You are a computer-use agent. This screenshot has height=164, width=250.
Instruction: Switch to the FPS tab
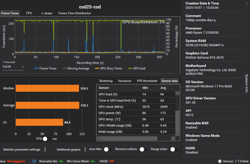coord(29,13)
